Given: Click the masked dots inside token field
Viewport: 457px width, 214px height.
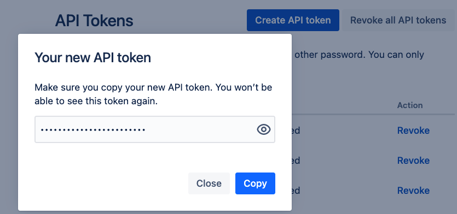Looking at the screenshot, I should tap(93, 130).
